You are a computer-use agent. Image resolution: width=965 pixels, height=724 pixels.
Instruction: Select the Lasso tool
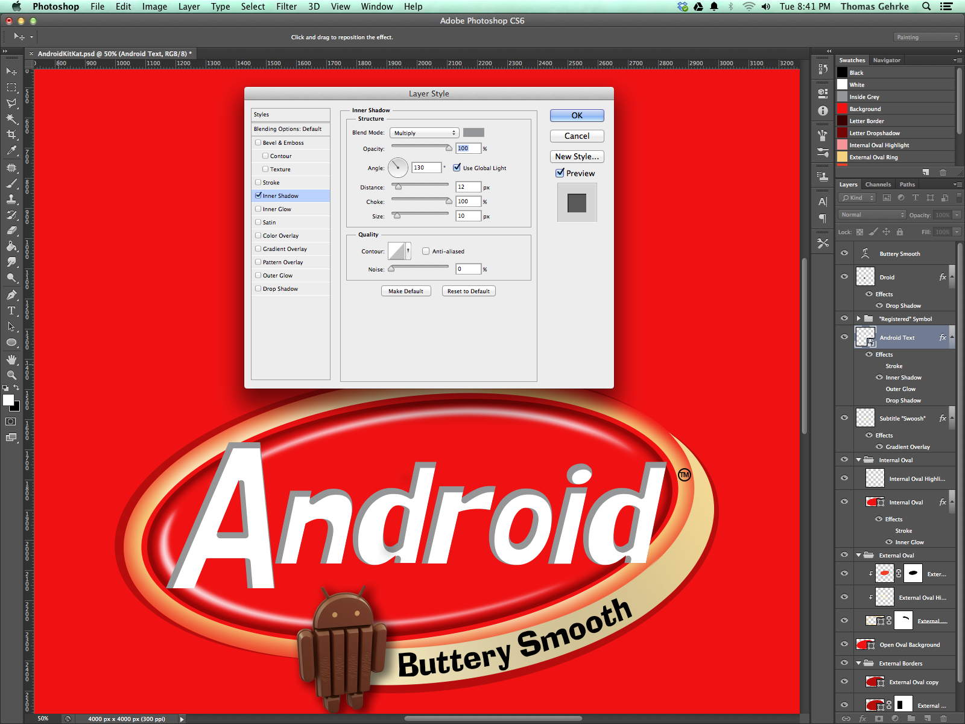[x=11, y=103]
